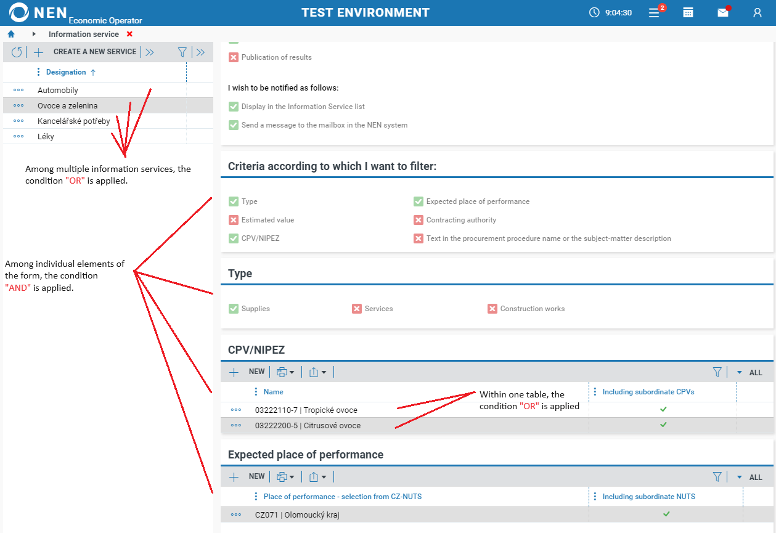The height and width of the screenshot is (533, 776).
Task: Click CREATE A NEW SERVICE button
Action: pyautogui.click(x=95, y=52)
